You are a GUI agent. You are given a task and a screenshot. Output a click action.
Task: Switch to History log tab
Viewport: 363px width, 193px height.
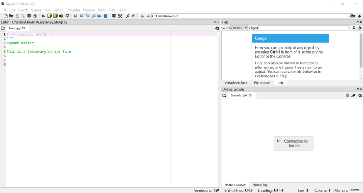(x=260, y=185)
